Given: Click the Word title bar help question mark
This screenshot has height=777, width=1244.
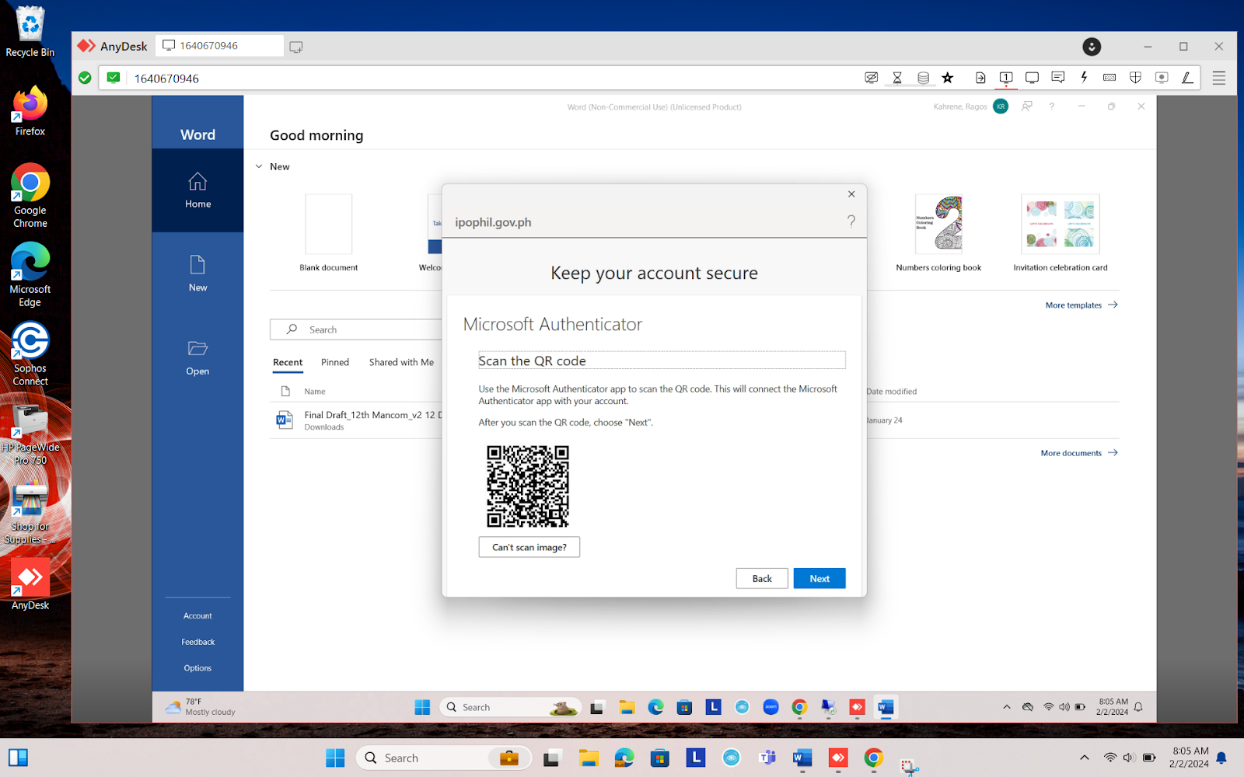Looking at the screenshot, I should coord(1052,106).
